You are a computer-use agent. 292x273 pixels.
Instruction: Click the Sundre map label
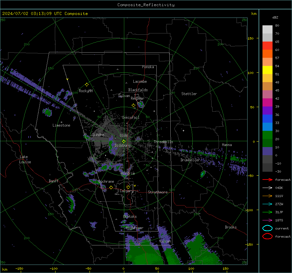[98, 134]
